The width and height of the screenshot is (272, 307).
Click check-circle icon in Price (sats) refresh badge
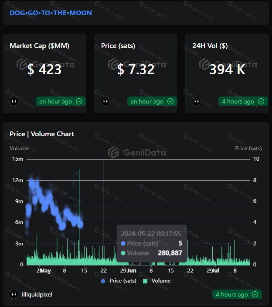[x=170, y=101]
